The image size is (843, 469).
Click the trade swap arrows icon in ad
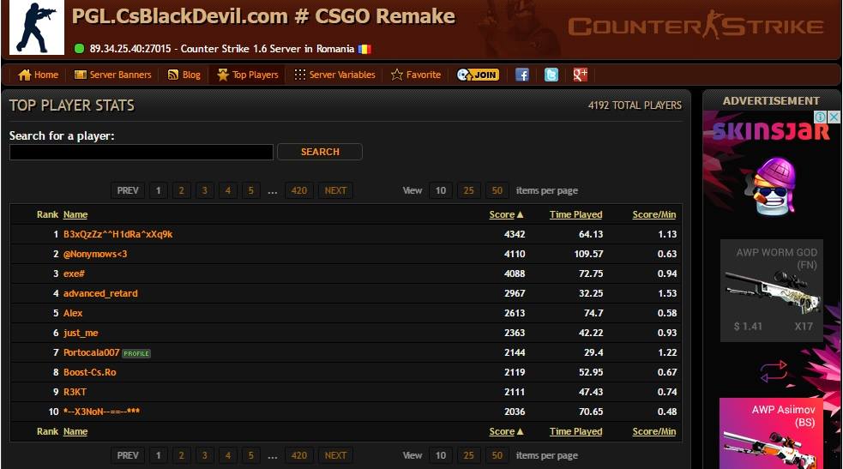tap(774, 370)
